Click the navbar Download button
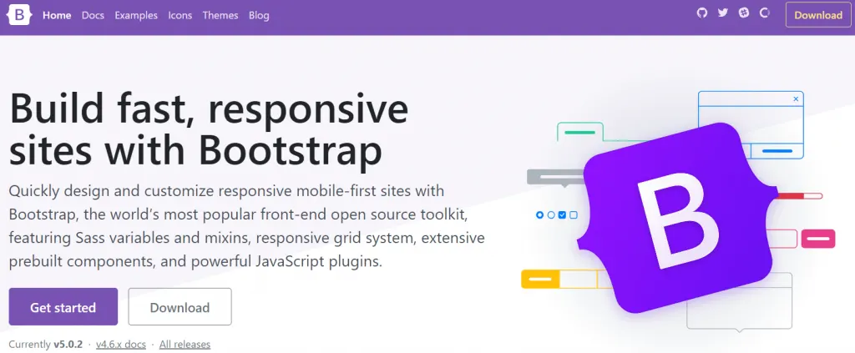 [x=818, y=15]
